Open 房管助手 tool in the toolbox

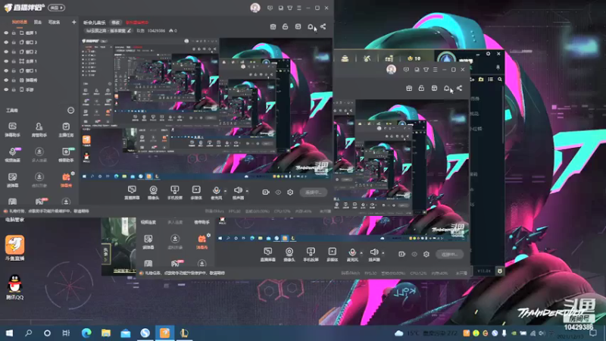pos(39,130)
